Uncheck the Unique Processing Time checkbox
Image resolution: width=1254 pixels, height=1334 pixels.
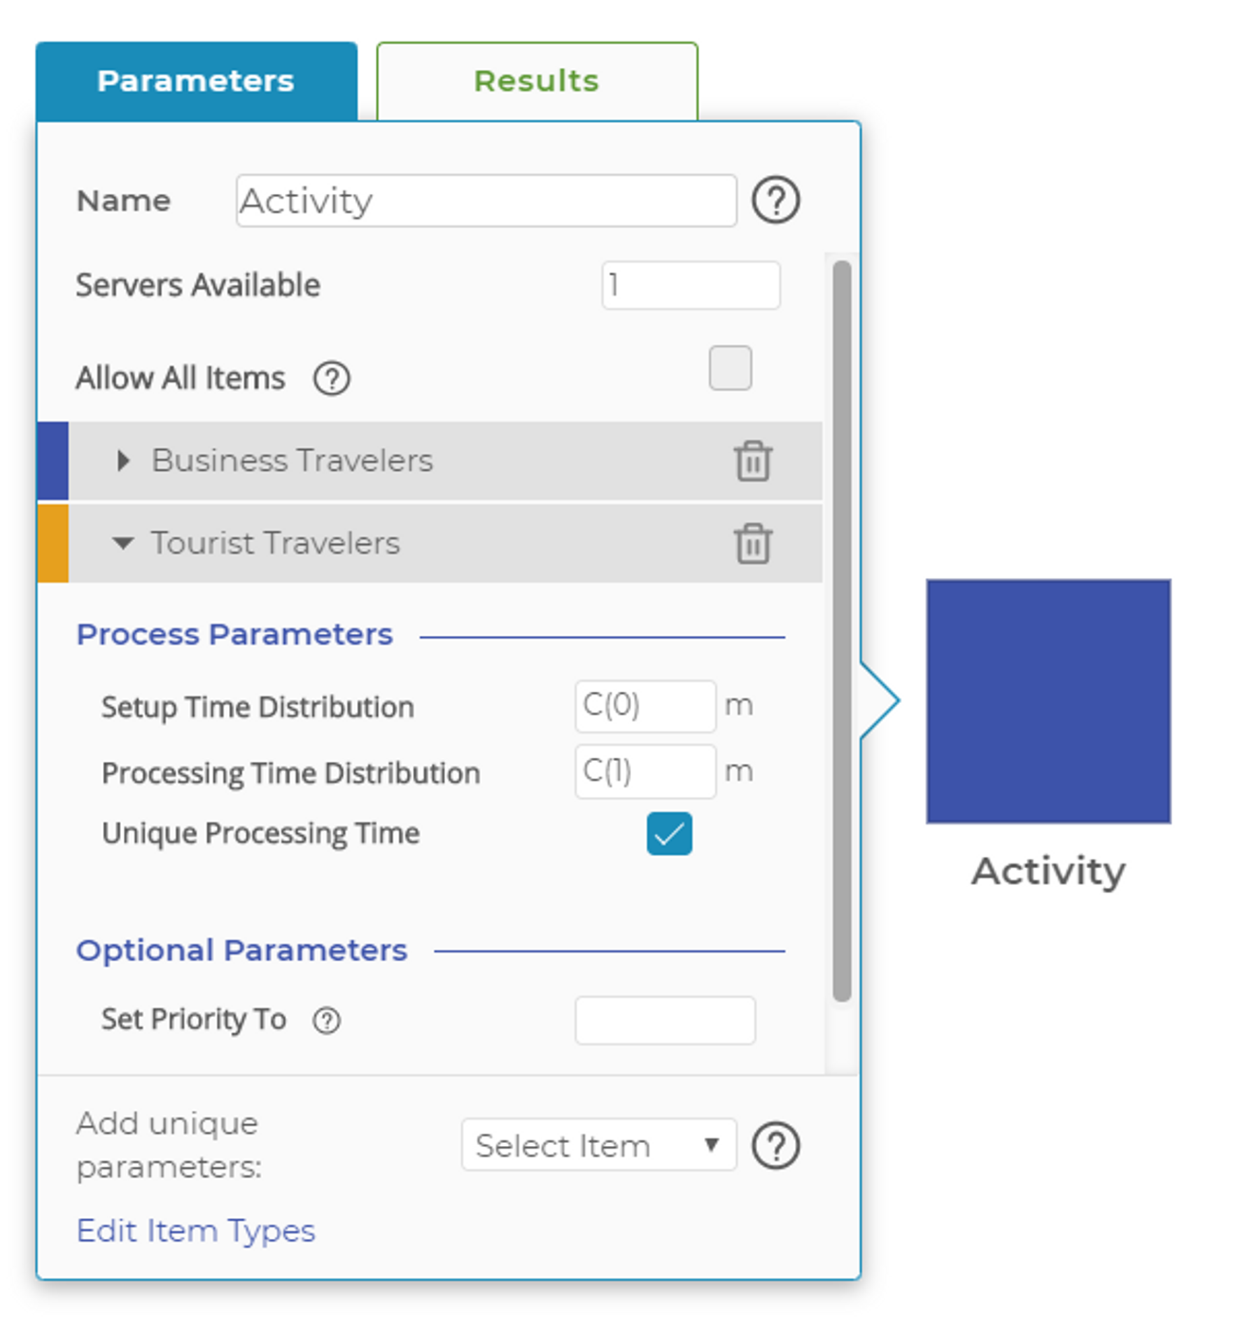[669, 834]
